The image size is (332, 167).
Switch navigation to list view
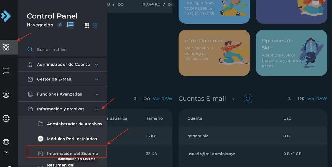coord(95,25)
